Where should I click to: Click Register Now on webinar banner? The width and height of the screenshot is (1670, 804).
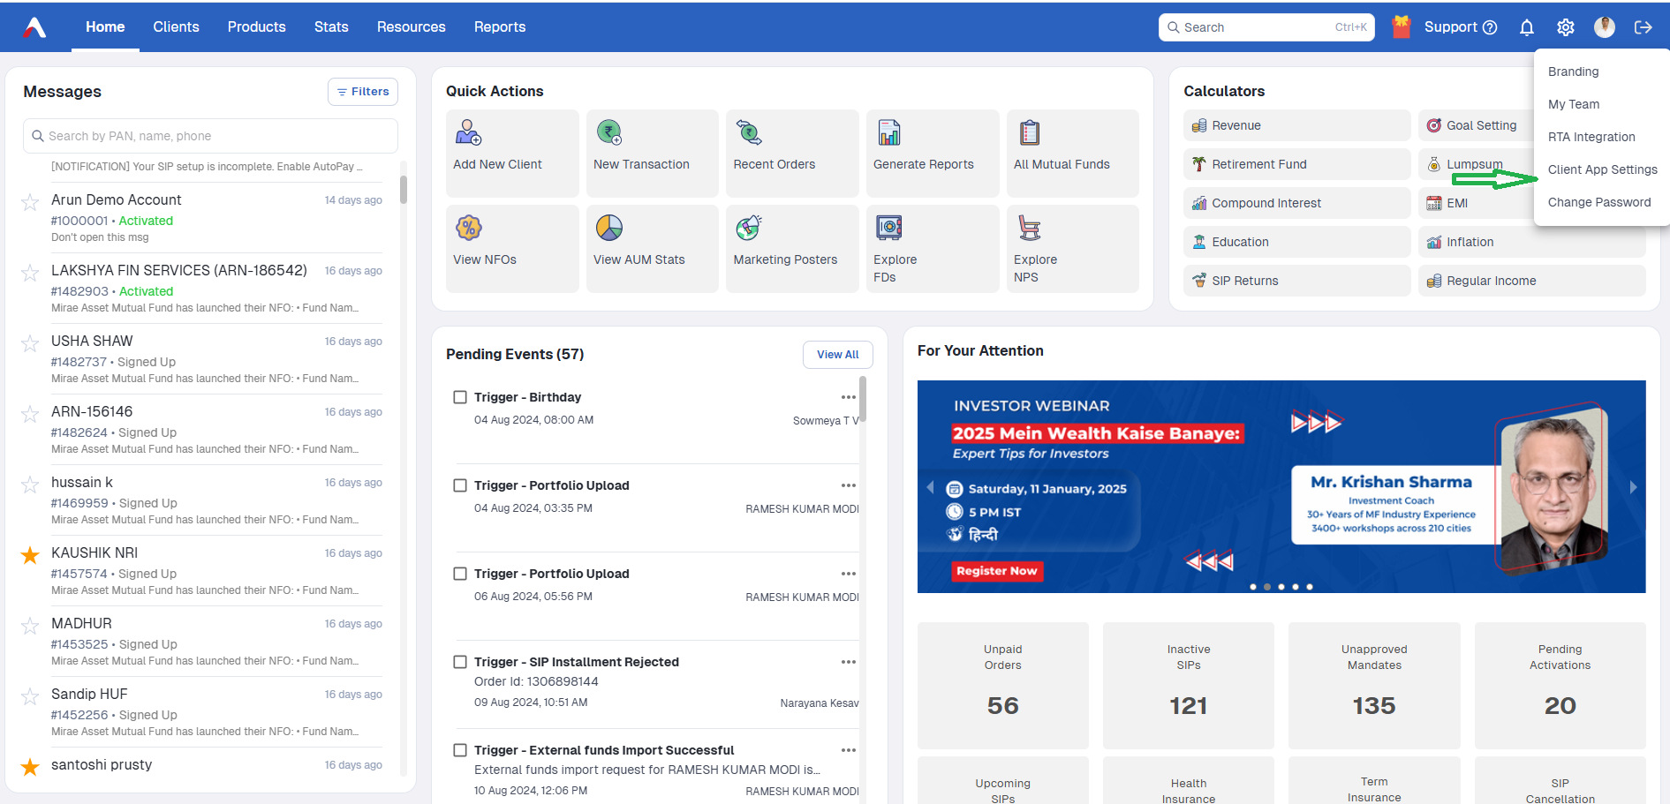click(x=997, y=571)
